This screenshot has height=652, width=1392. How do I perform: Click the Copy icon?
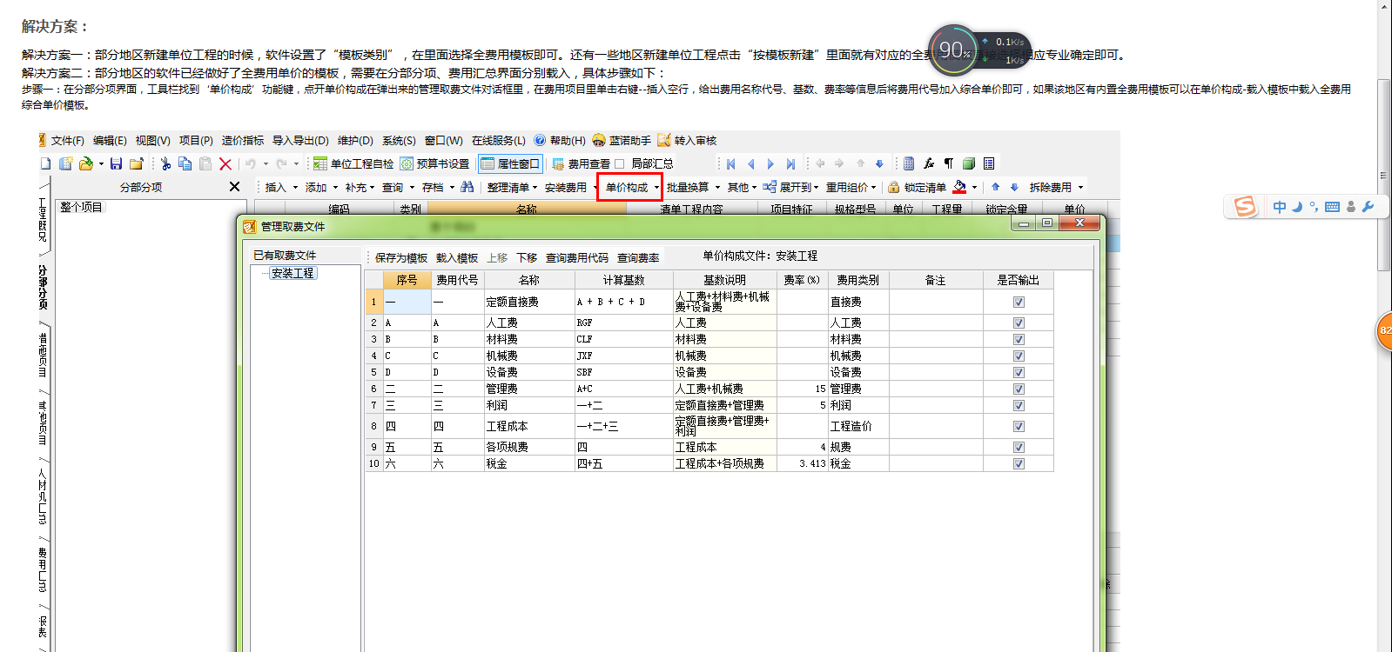coord(185,163)
